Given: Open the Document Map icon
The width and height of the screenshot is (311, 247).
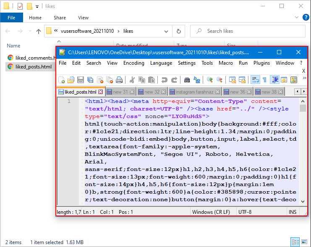Looking at the screenshot, I should (x=294, y=80).
